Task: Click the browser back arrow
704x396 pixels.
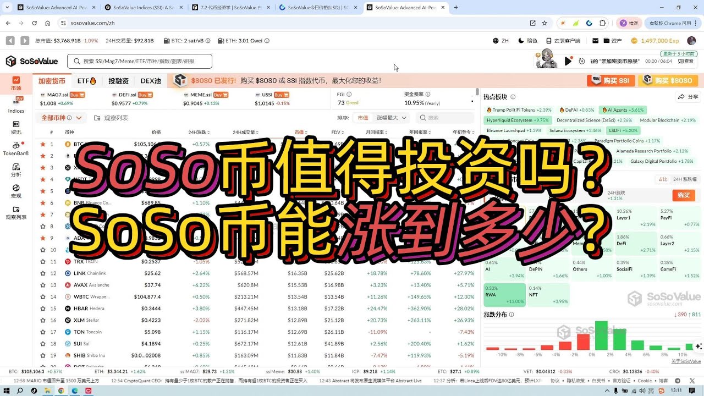Action: [8, 23]
